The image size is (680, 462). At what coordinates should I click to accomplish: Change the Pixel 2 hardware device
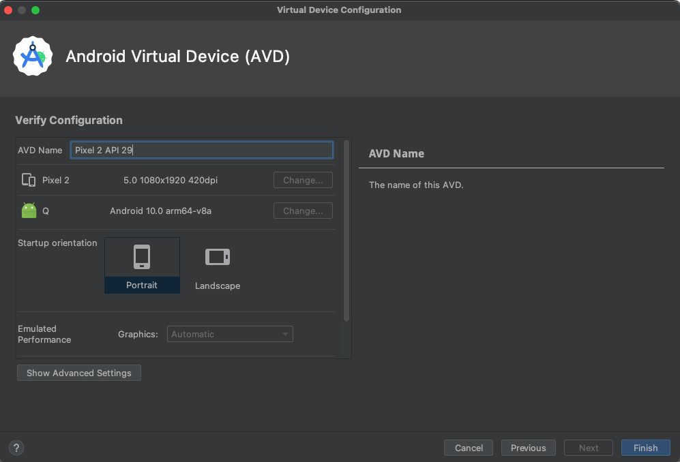pos(303,181)
